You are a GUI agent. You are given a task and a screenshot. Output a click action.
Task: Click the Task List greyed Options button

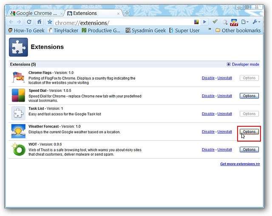coord(249,114)
